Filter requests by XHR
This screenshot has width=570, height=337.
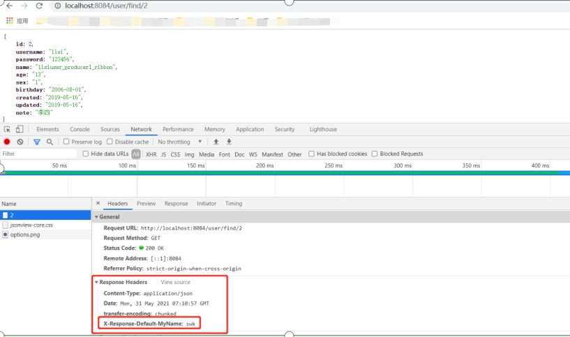[x=151, y=154]
